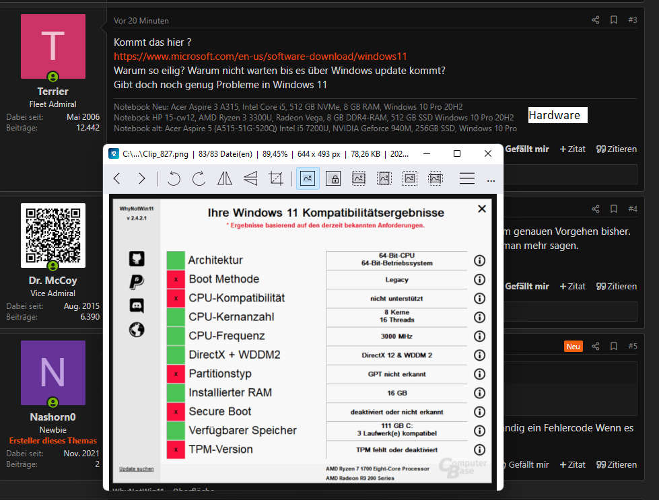Viewport: 659px width, 500px height.
Task: Bookmark post #5
Action: click(x=614, y=346)
